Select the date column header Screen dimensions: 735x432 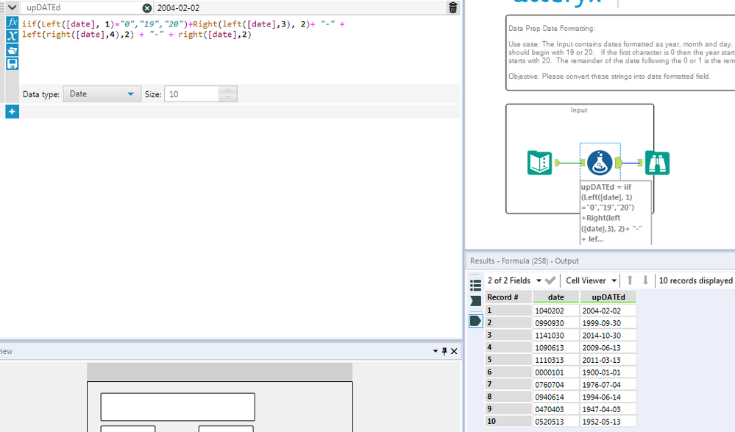(556, 297)
